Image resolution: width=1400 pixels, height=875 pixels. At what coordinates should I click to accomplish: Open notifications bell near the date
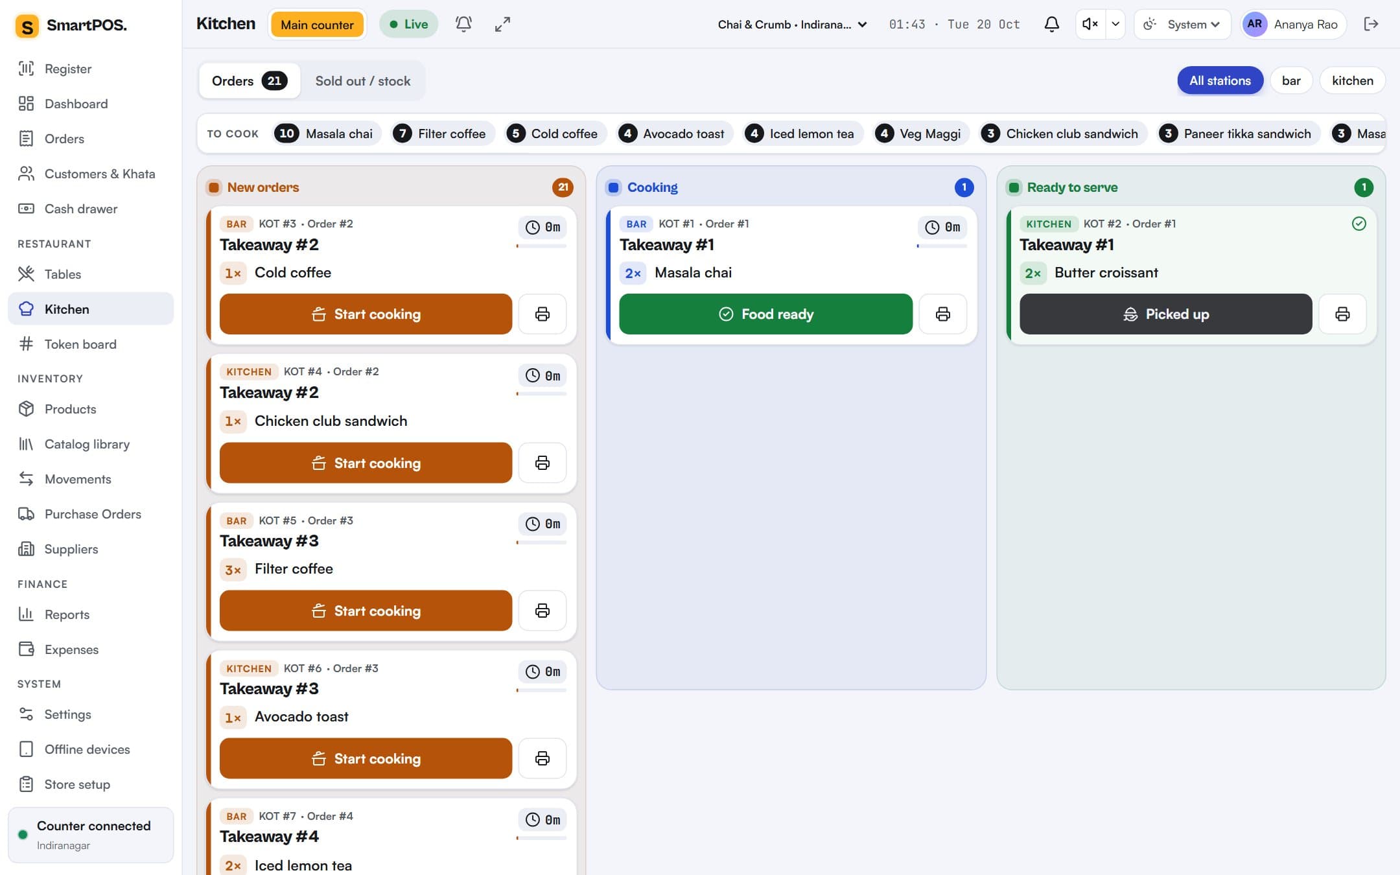pyautogui.click(x=1051, y=24)
